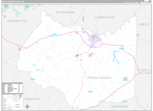This screenshot has height=111, width=153.
Task: Click the ZIP Code cyan legend line
Action: click(10, 98)
